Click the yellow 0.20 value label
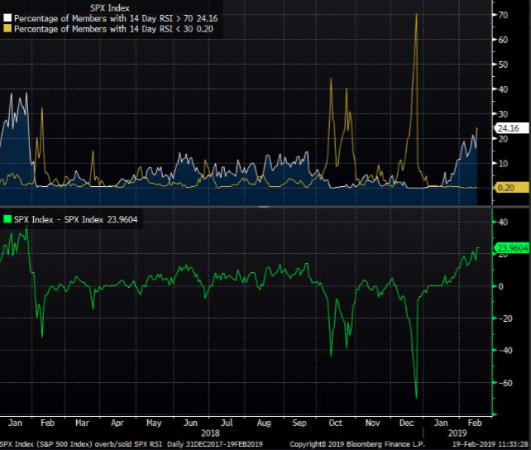The image size is (531, 450). pyautogui.click(x=505, y=188)
